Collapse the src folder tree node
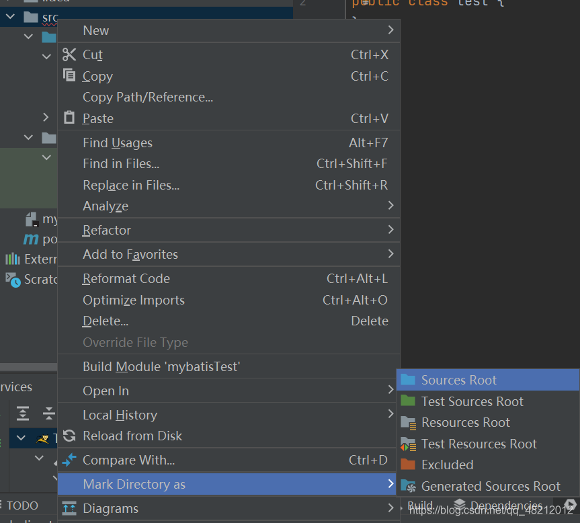580x523 pixels. coord(11,17)
